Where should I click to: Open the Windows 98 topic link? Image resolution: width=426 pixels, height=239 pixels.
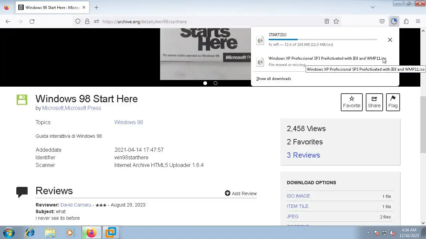click(128, 122)
